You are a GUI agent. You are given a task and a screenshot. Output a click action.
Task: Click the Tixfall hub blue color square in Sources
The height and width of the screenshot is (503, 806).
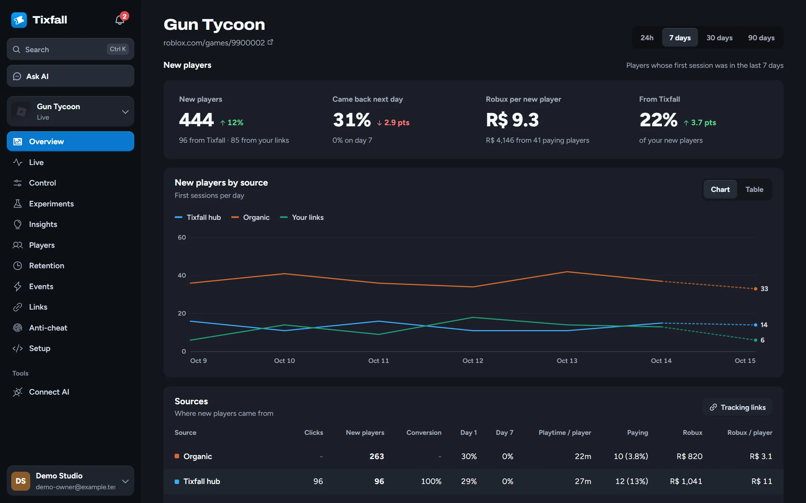coord(177,481)
